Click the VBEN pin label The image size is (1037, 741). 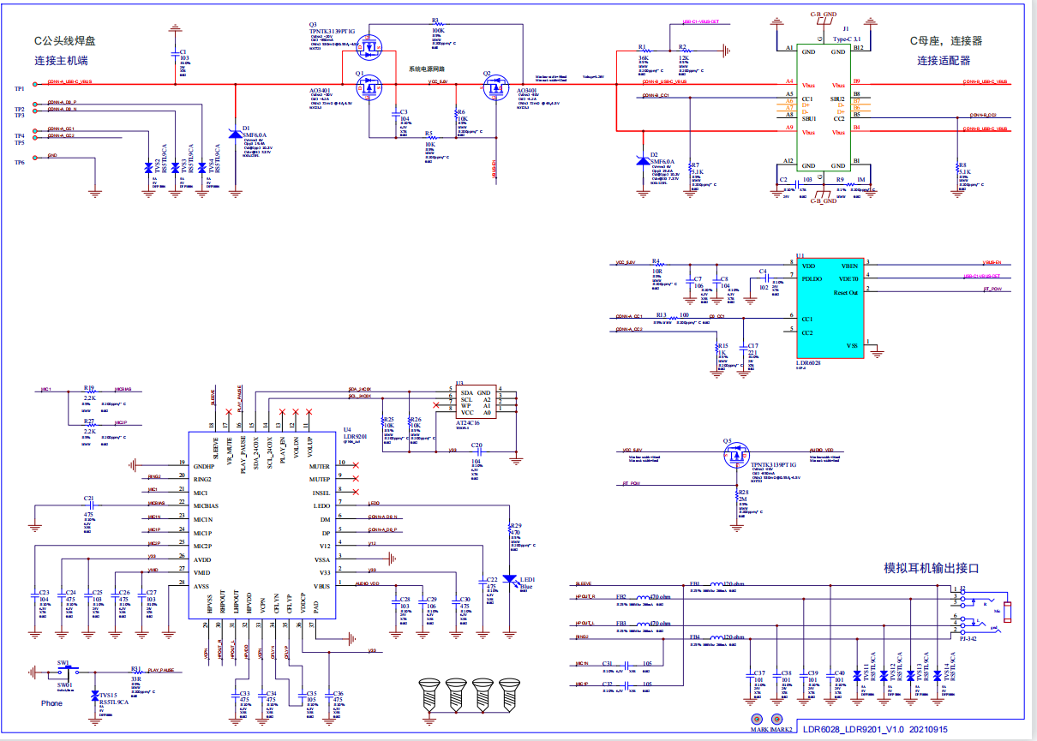click(849, 266)
